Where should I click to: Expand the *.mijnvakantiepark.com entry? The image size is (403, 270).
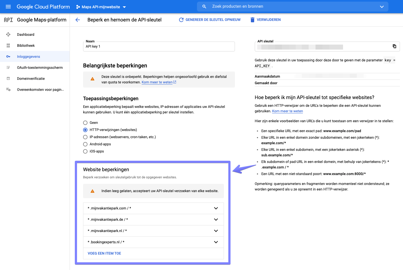[x=216, y=208]
